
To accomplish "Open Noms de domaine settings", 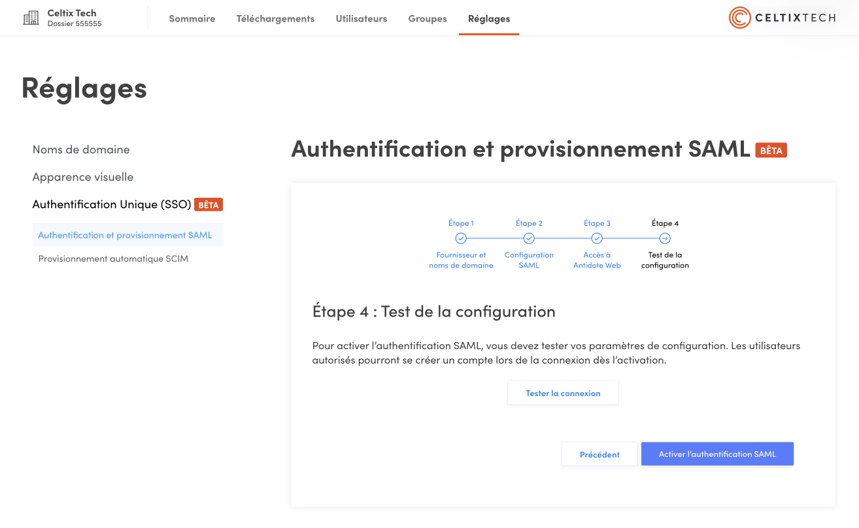I will point(81,149).
